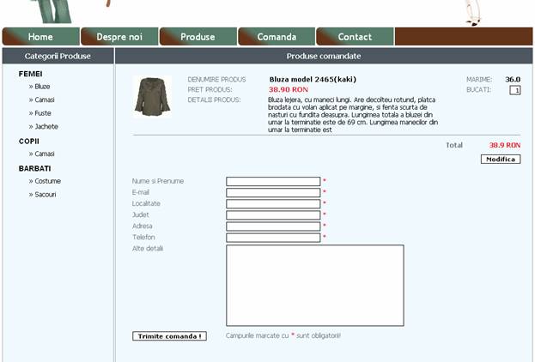Select Bluze under FEMEI category
The width and height of the screenshot is (535, 362).
42,87
